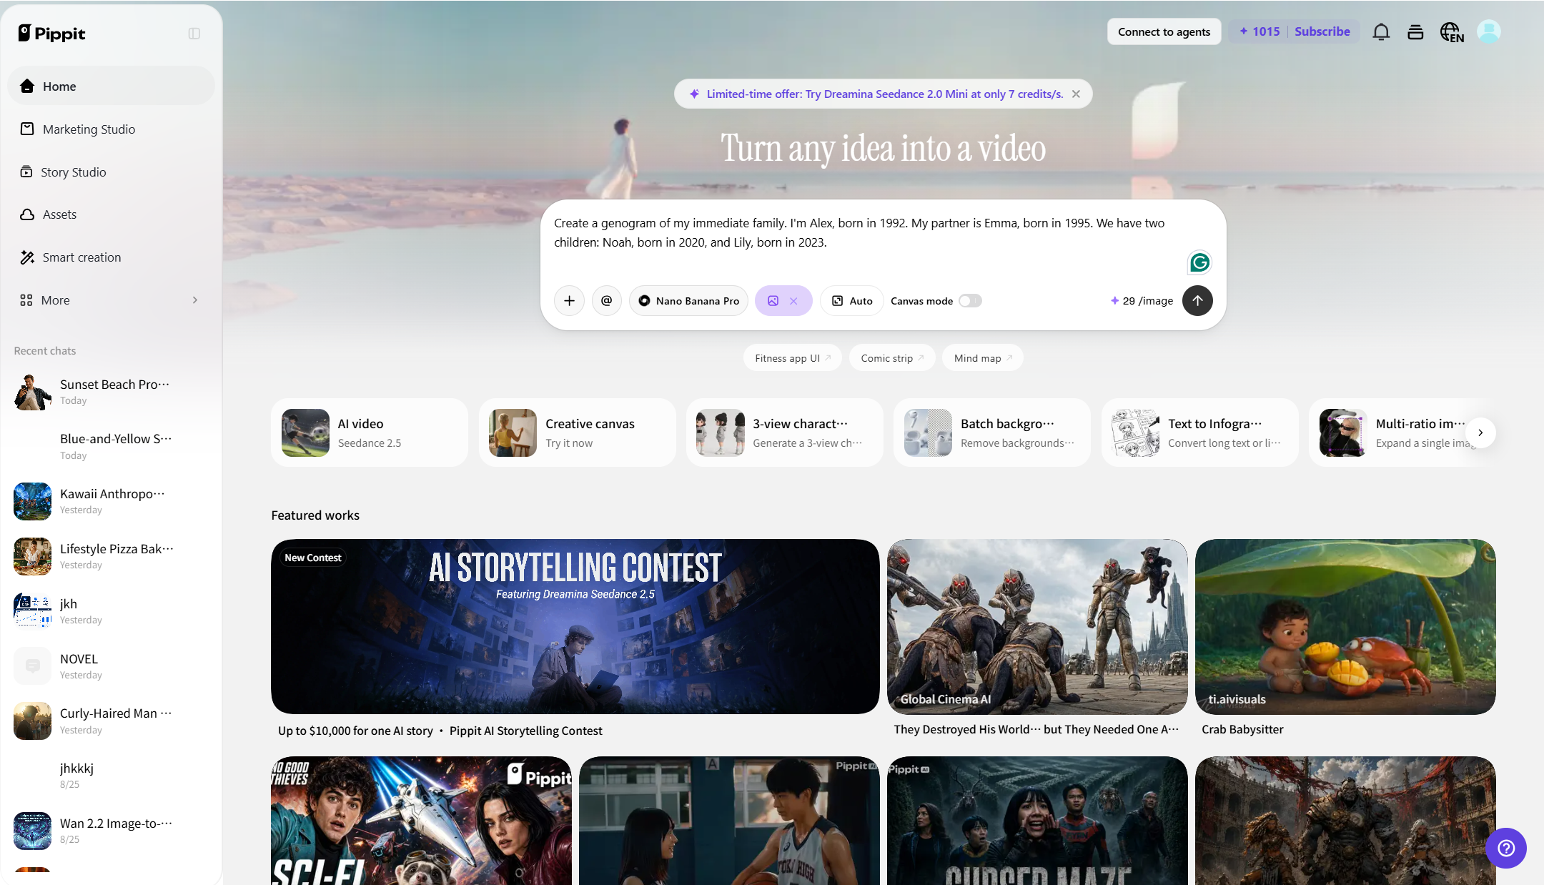Open Blue-and-Yellow S recent chat
This screenshot has width=1544, height=885.
[111, 446]
